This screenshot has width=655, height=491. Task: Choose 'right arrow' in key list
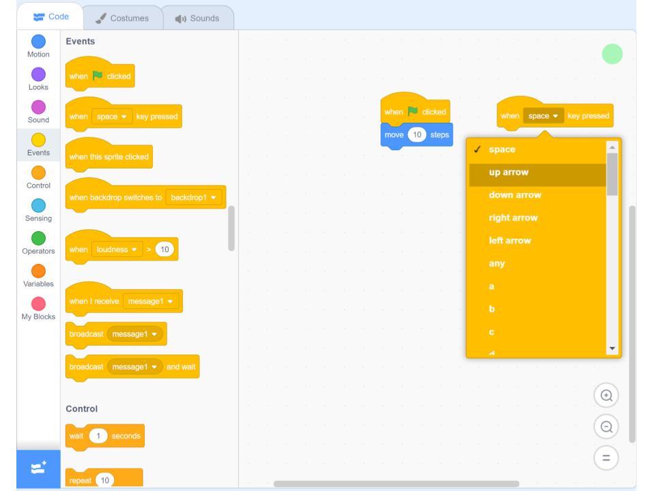pos(537,218)
